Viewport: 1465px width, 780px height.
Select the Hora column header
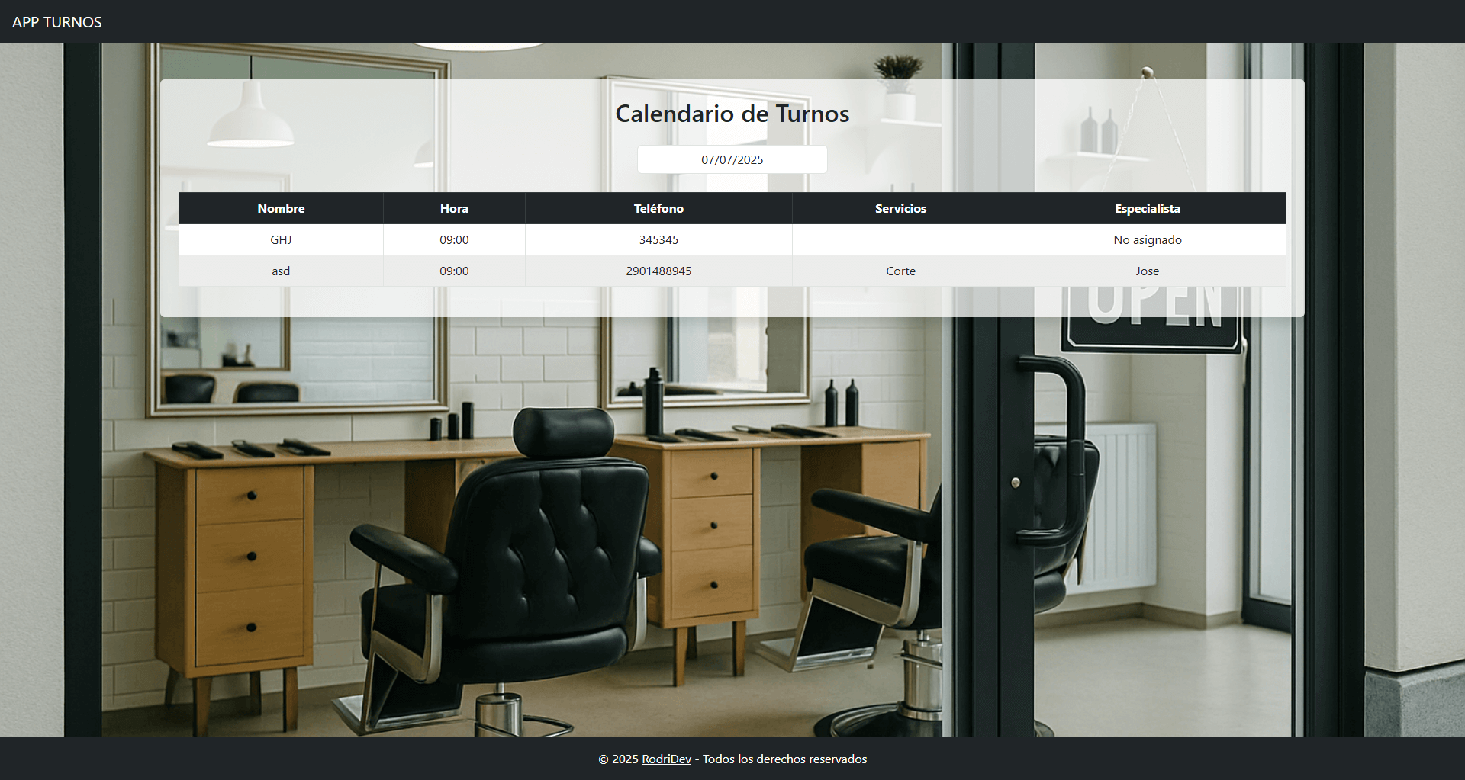coord(454,208)
